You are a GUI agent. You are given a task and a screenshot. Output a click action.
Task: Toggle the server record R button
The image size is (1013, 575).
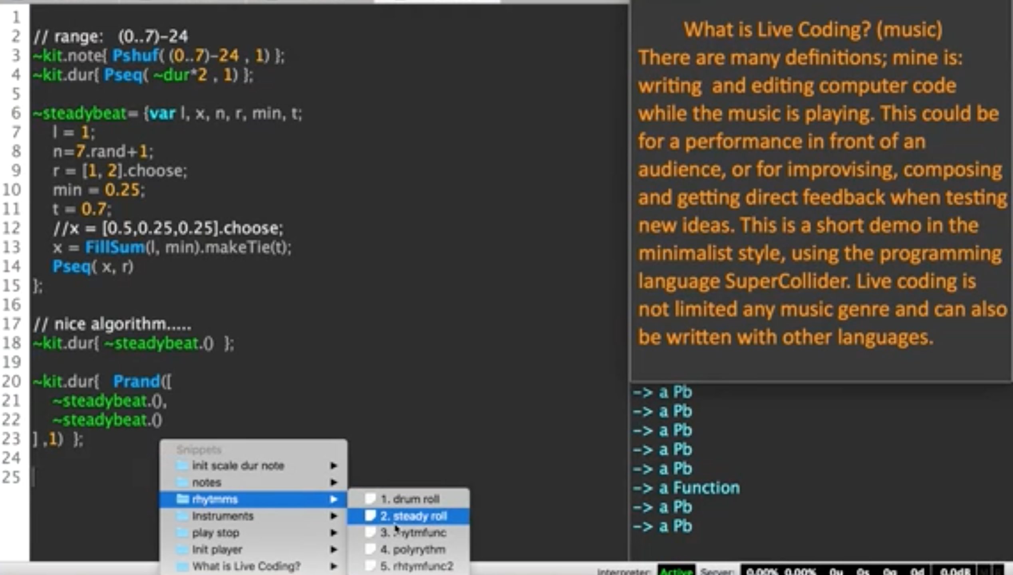pyautogui.click(x=998, y=571)
